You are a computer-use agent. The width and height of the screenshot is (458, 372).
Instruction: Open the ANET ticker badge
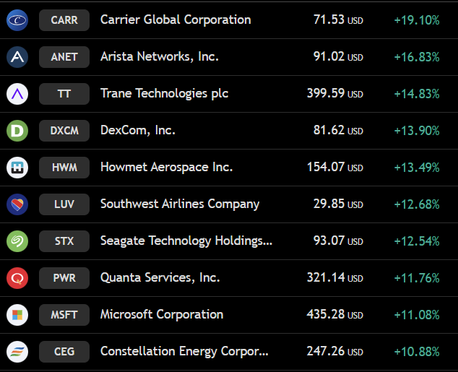pos(64,57)
